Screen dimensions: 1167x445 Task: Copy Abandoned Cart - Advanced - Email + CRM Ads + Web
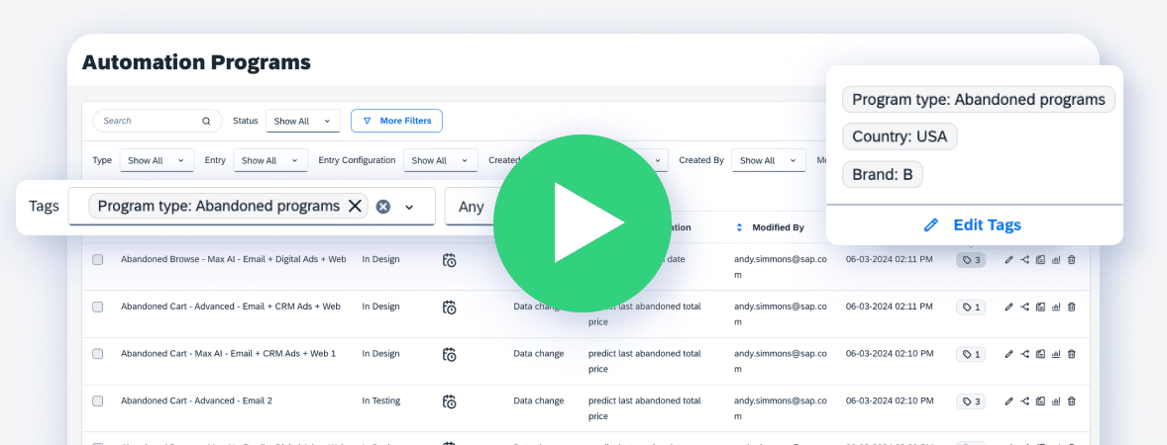(x=1040, y=307)
